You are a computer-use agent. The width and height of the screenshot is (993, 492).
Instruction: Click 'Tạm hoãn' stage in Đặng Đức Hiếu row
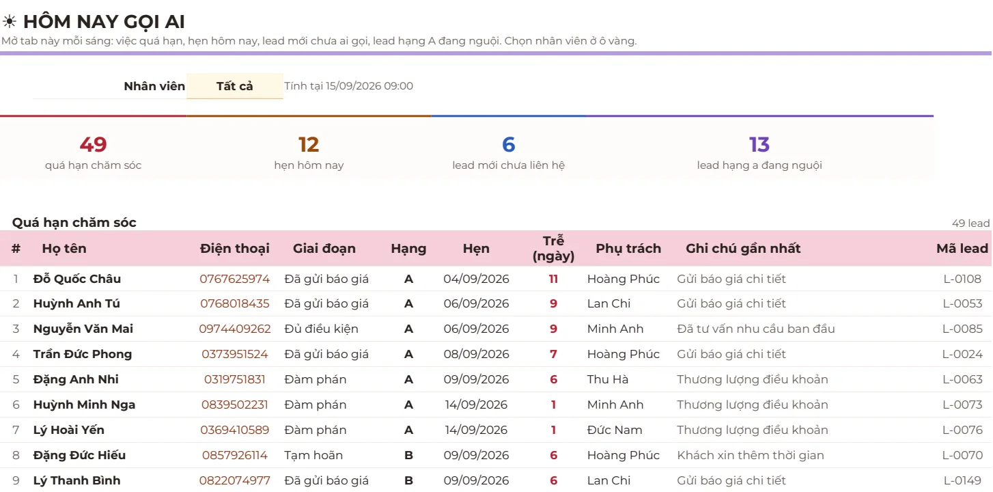[x=313, y=455]
